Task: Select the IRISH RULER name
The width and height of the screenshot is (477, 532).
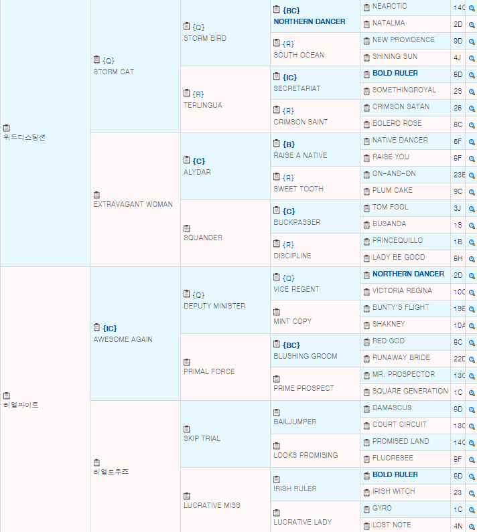Action: pos(295,489)
